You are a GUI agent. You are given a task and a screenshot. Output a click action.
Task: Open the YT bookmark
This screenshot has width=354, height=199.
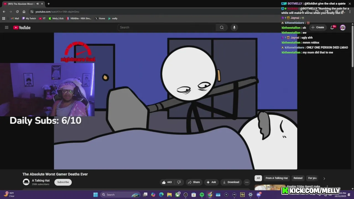(42, 19)
